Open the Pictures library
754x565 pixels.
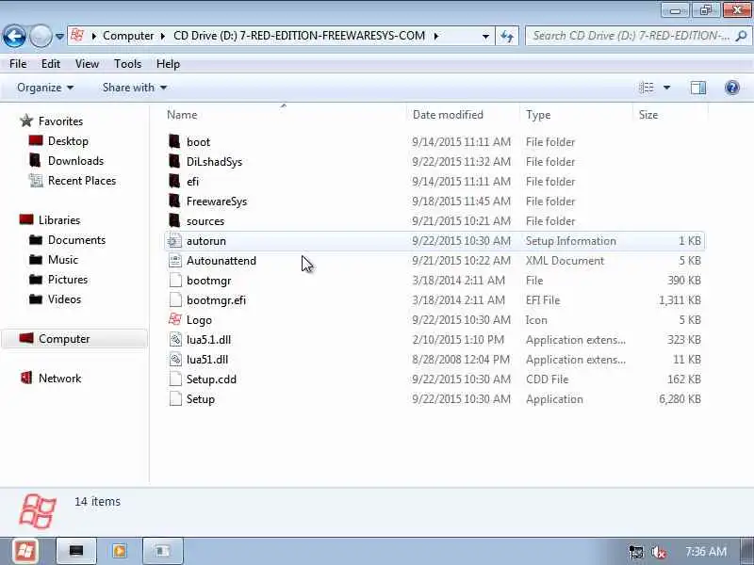click(68, 279)
